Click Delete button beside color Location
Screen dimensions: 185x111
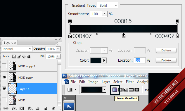[166, 60]
